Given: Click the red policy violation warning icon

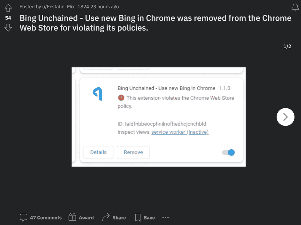Looking at the screenshot, I should (121, 98).
